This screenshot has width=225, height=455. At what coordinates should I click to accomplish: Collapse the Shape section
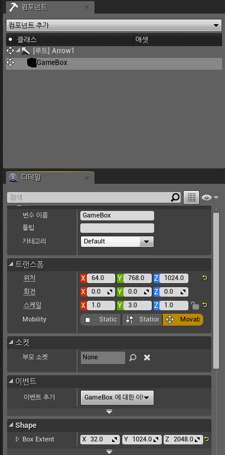tap(11, 425)
